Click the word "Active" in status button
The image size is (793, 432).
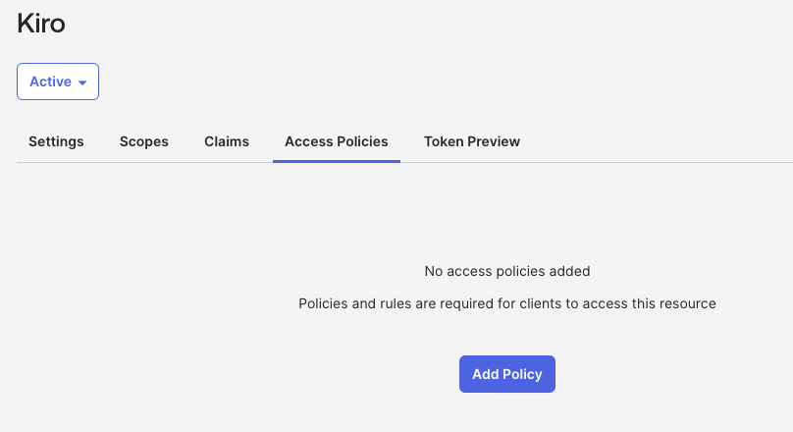(50, 81)
